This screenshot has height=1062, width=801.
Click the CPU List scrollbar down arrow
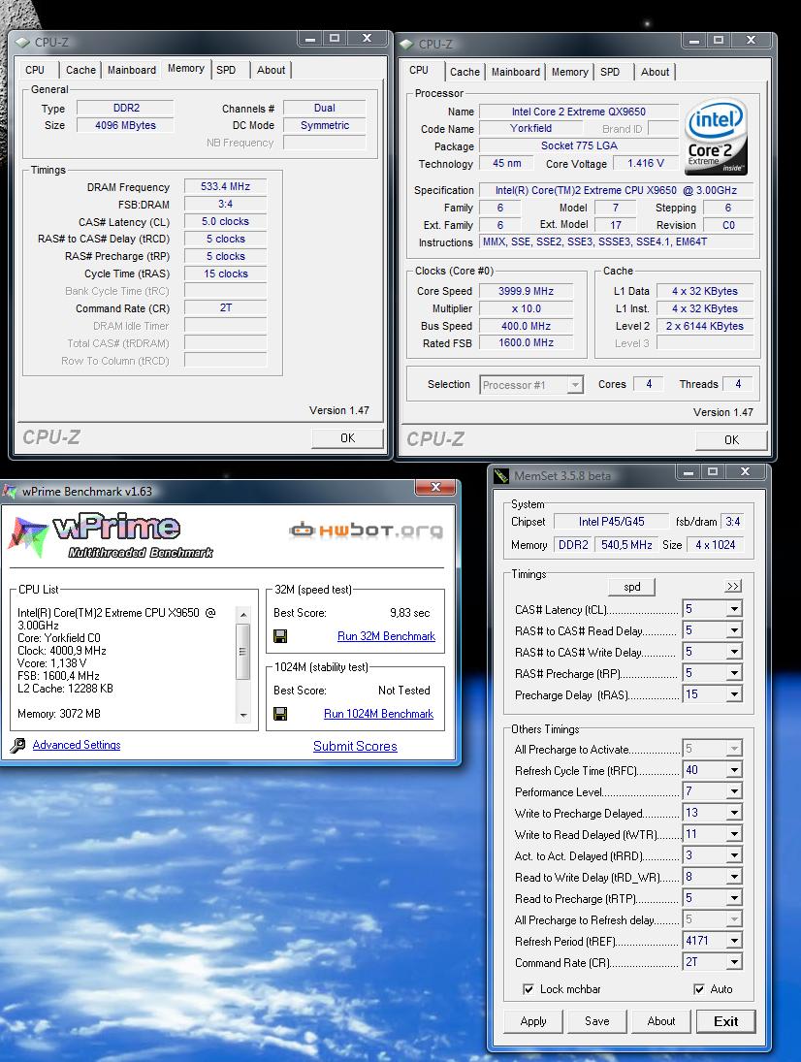coord(243,715)
